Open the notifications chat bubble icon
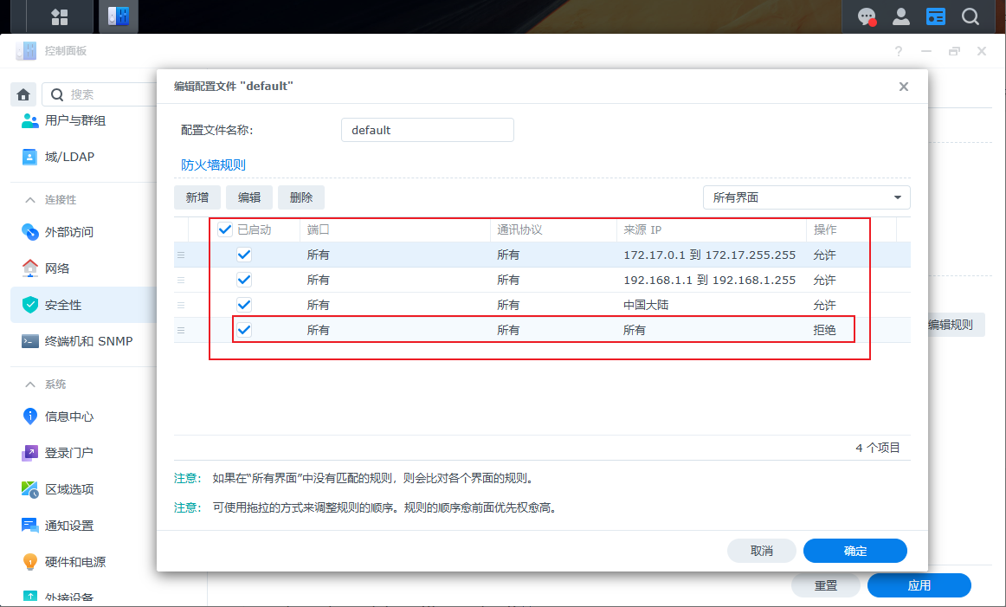This screenshot has width=1006, height=607. [866, 16]
